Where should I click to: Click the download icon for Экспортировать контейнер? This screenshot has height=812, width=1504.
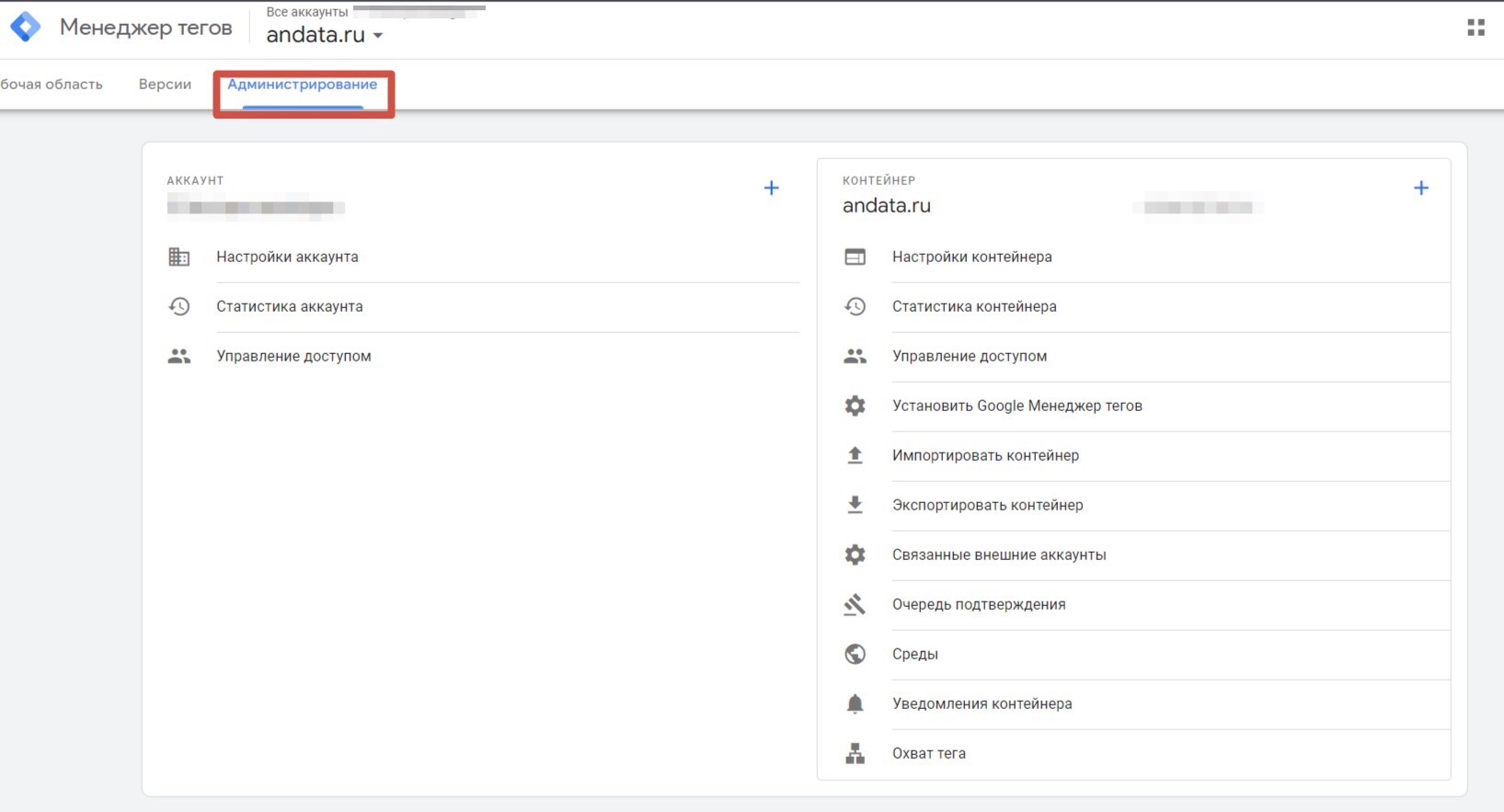coord(855,505)
